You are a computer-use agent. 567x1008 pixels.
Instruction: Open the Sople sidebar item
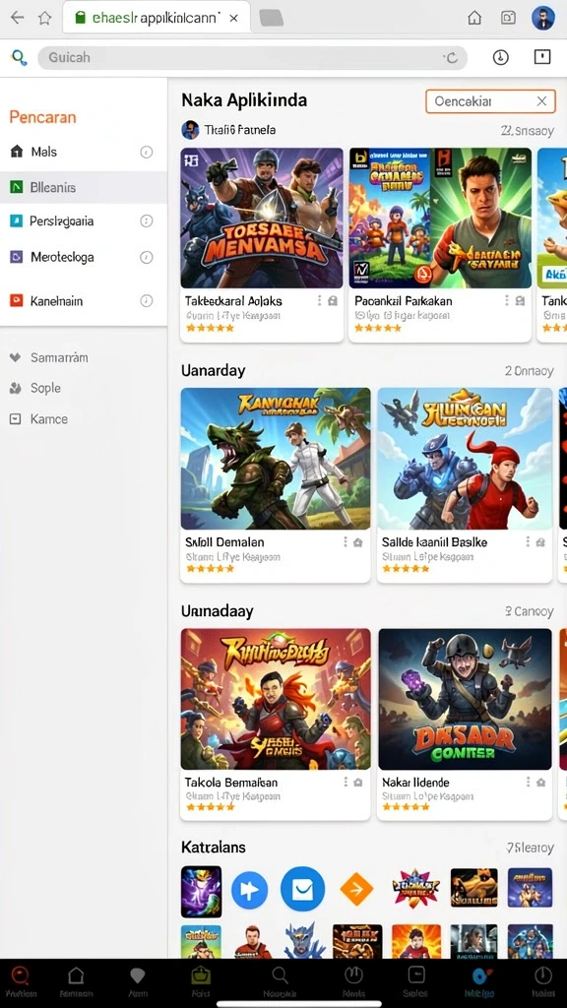35,388
